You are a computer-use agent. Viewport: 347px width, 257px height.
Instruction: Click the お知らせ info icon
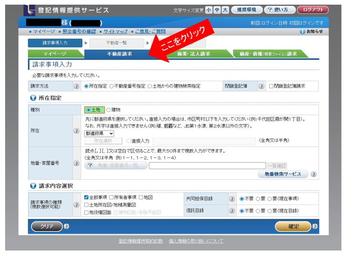pyautogui.click(x=303, y=32)
